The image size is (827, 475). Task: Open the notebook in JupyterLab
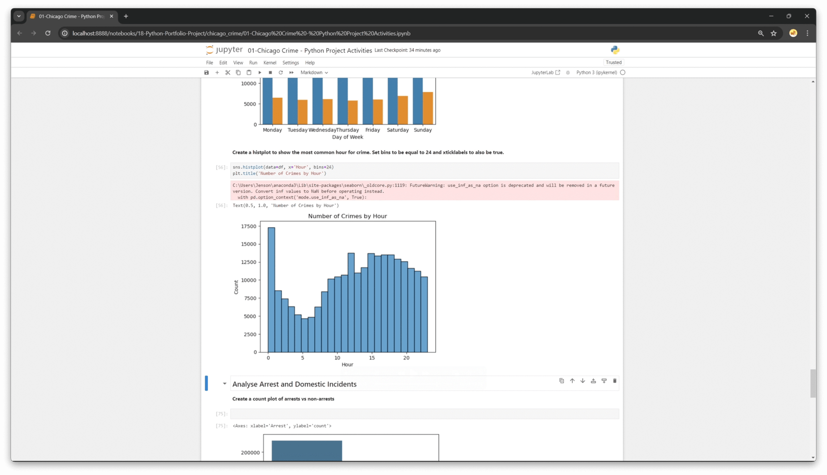[545, 72]
